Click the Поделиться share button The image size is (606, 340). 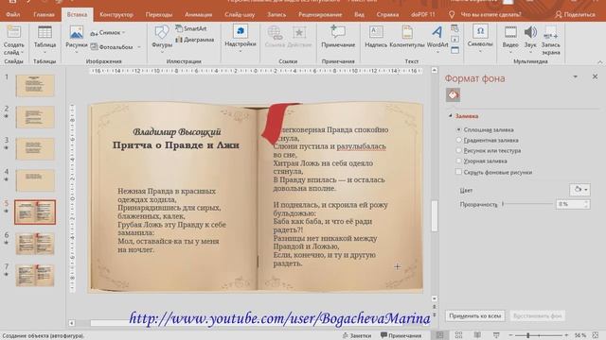click(x=575, y=15)
